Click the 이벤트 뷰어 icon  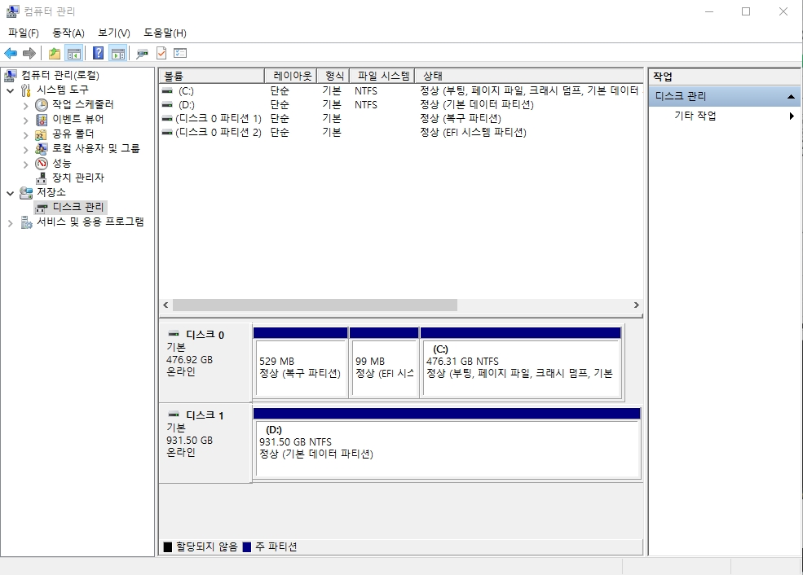coord(42,120)
